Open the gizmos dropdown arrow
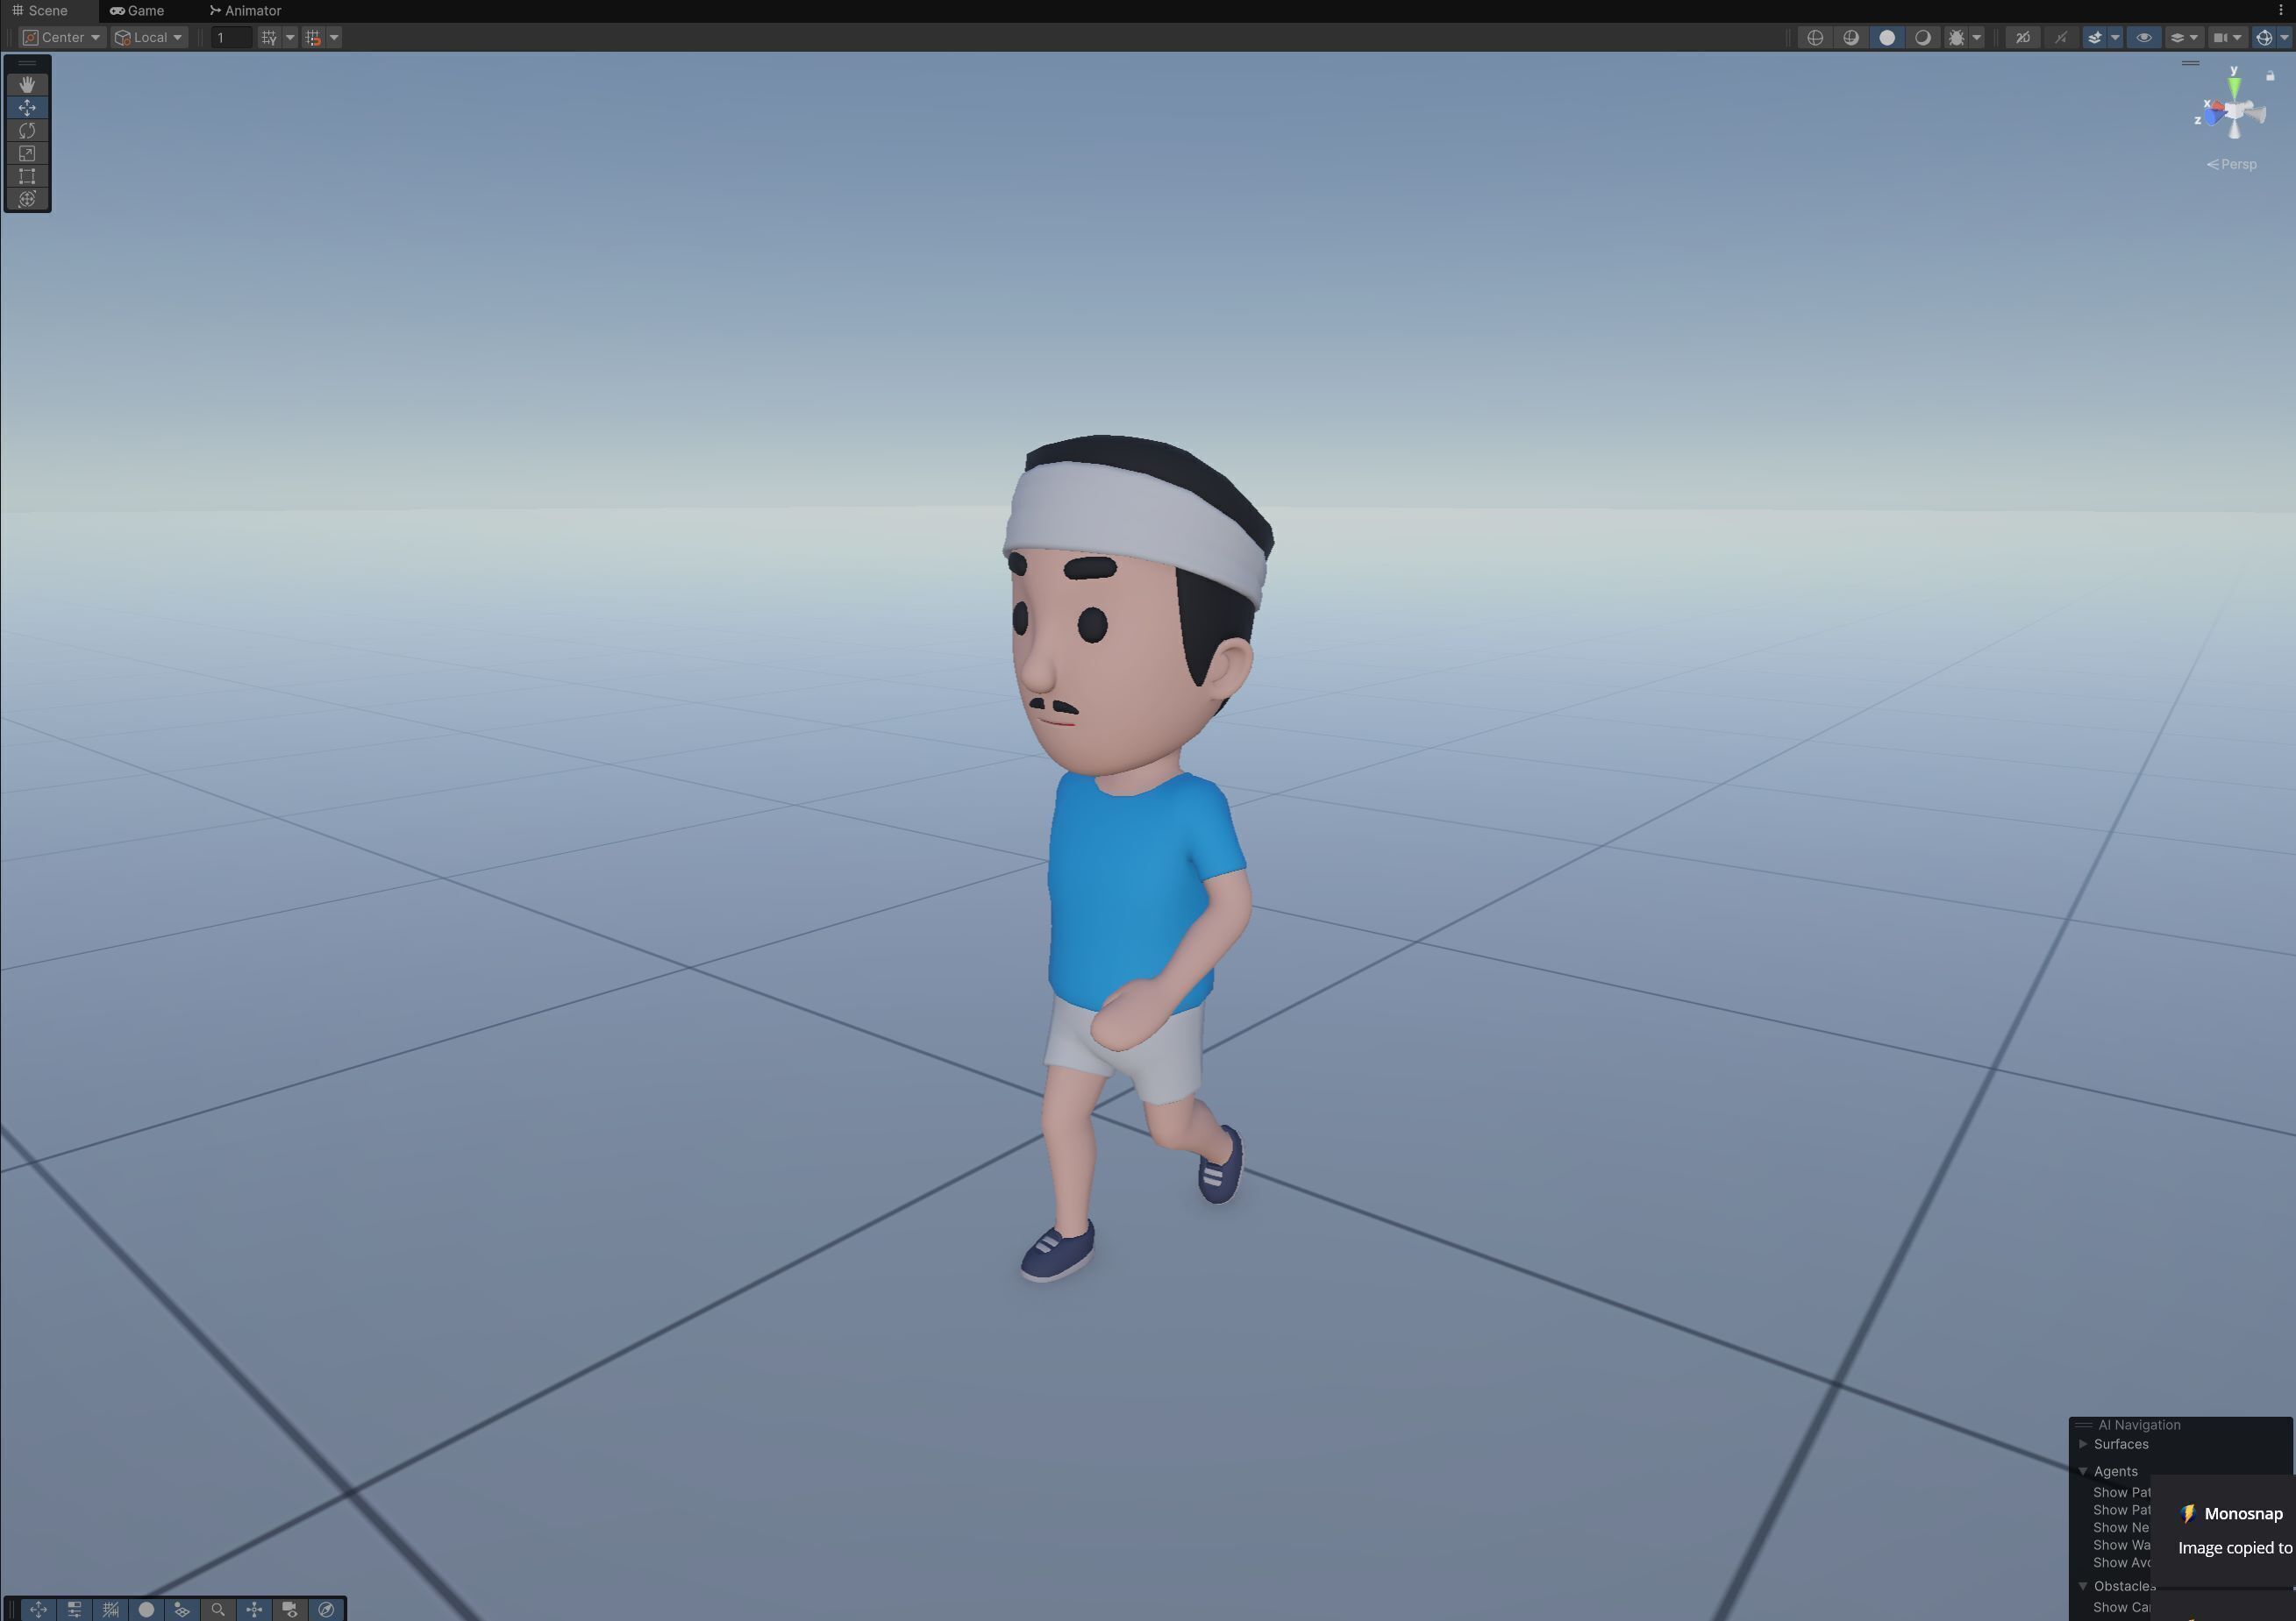Image resolution: width=2296 pixels, height=1621 pixels. pyautogui.click(x=2284, y=37)
